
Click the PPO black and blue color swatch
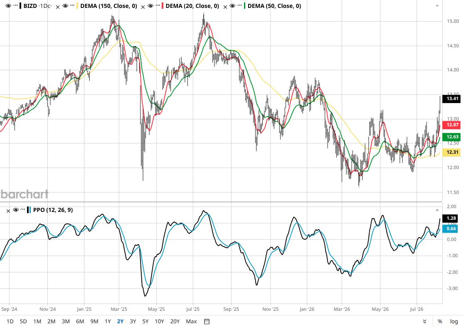pyautogui.click(x=29, y=210)
